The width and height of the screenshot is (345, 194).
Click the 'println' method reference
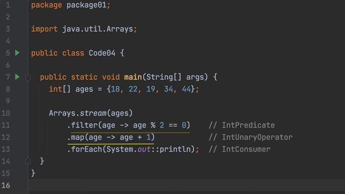175,149
